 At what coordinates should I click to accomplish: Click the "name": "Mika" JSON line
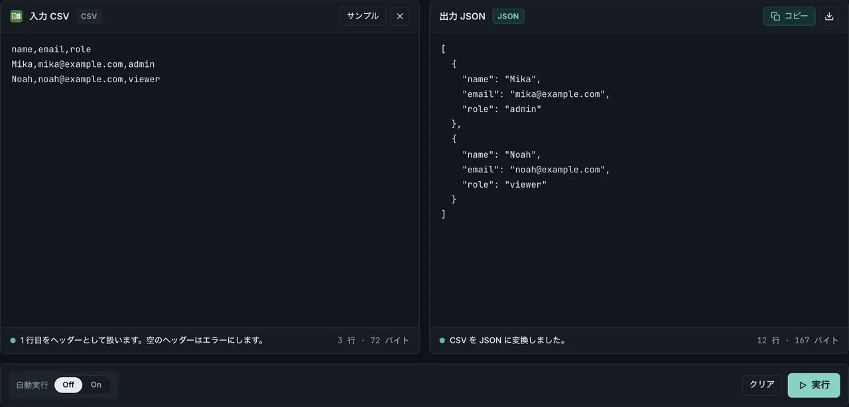pos(501,79)
